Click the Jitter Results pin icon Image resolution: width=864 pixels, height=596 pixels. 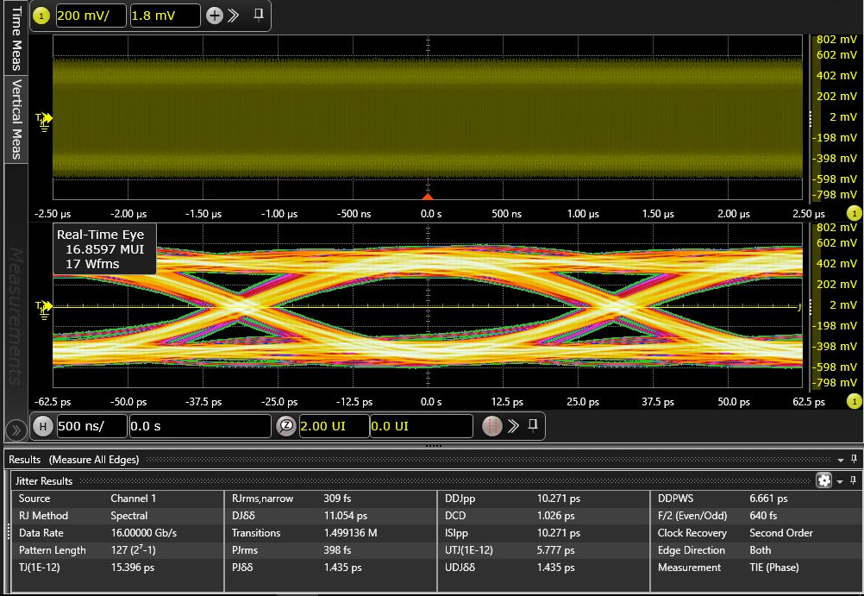coord(854,480)
